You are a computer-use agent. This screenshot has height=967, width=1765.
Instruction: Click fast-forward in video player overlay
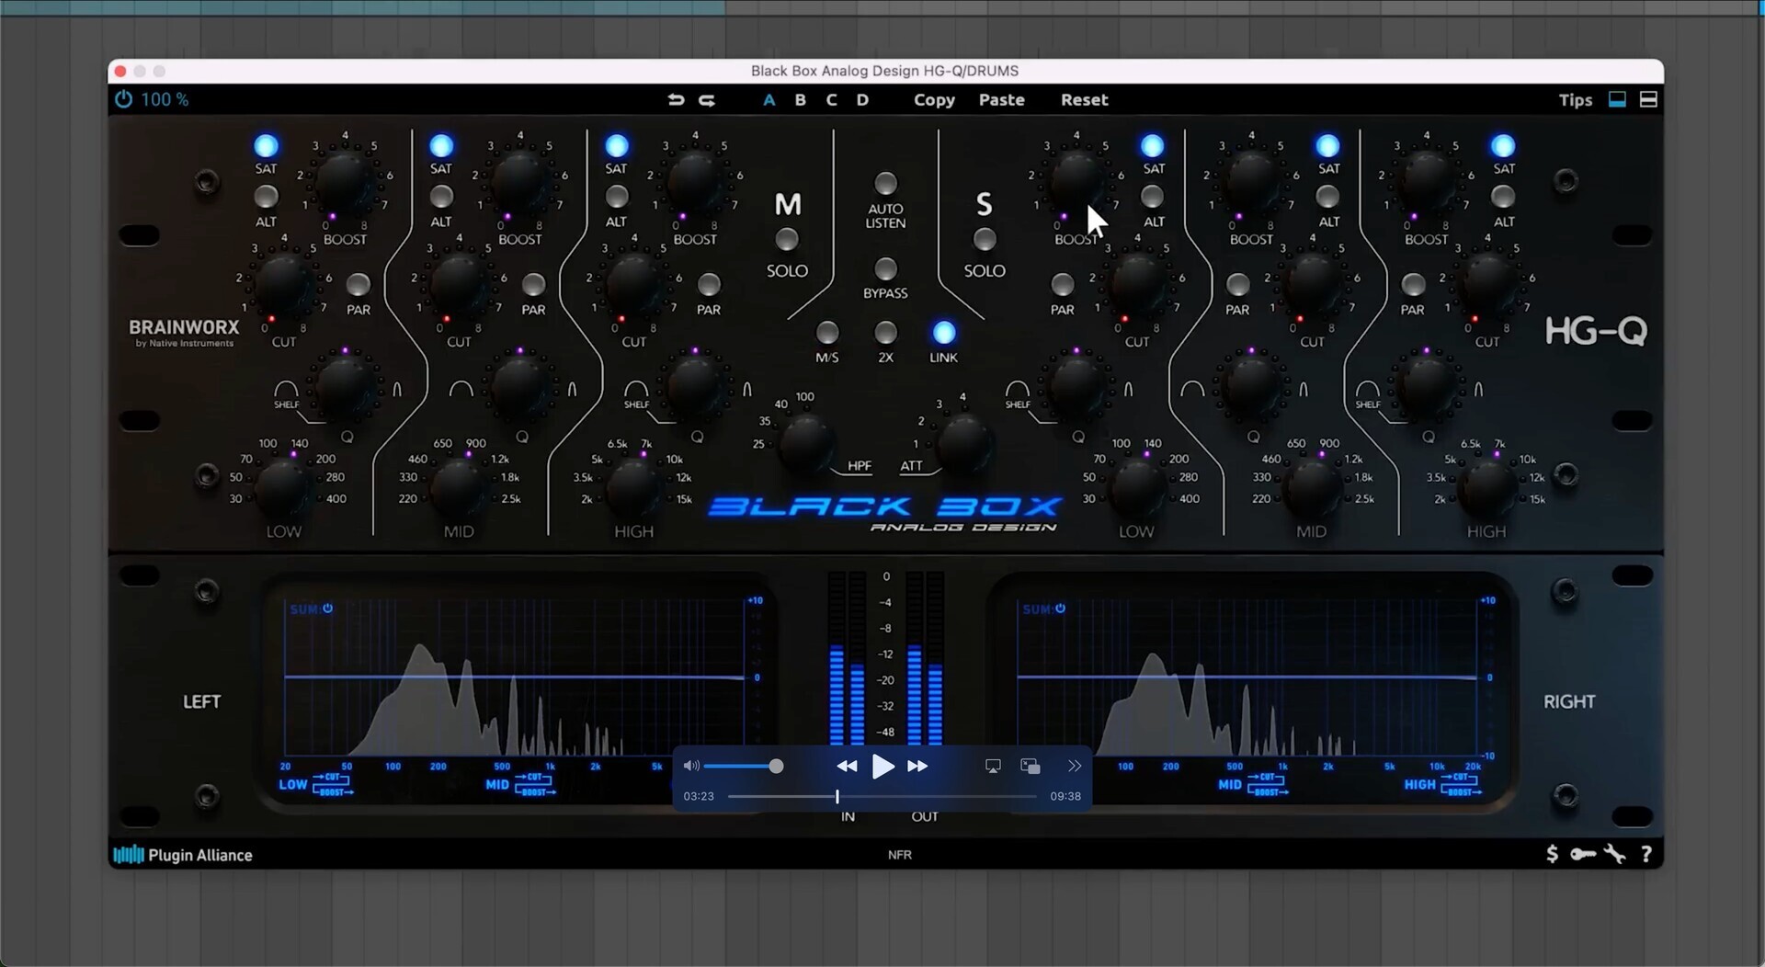[x=917, y=766]
